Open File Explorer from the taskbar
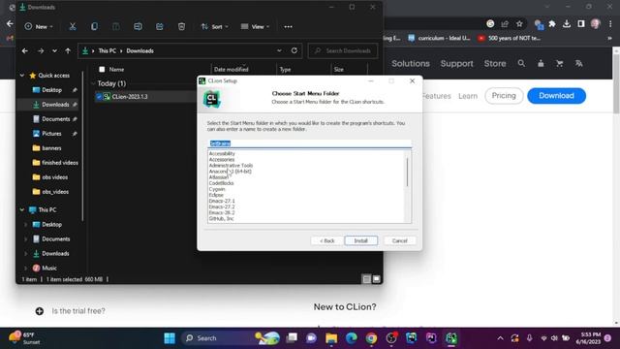The image size is (620, 349). [331, 338]
